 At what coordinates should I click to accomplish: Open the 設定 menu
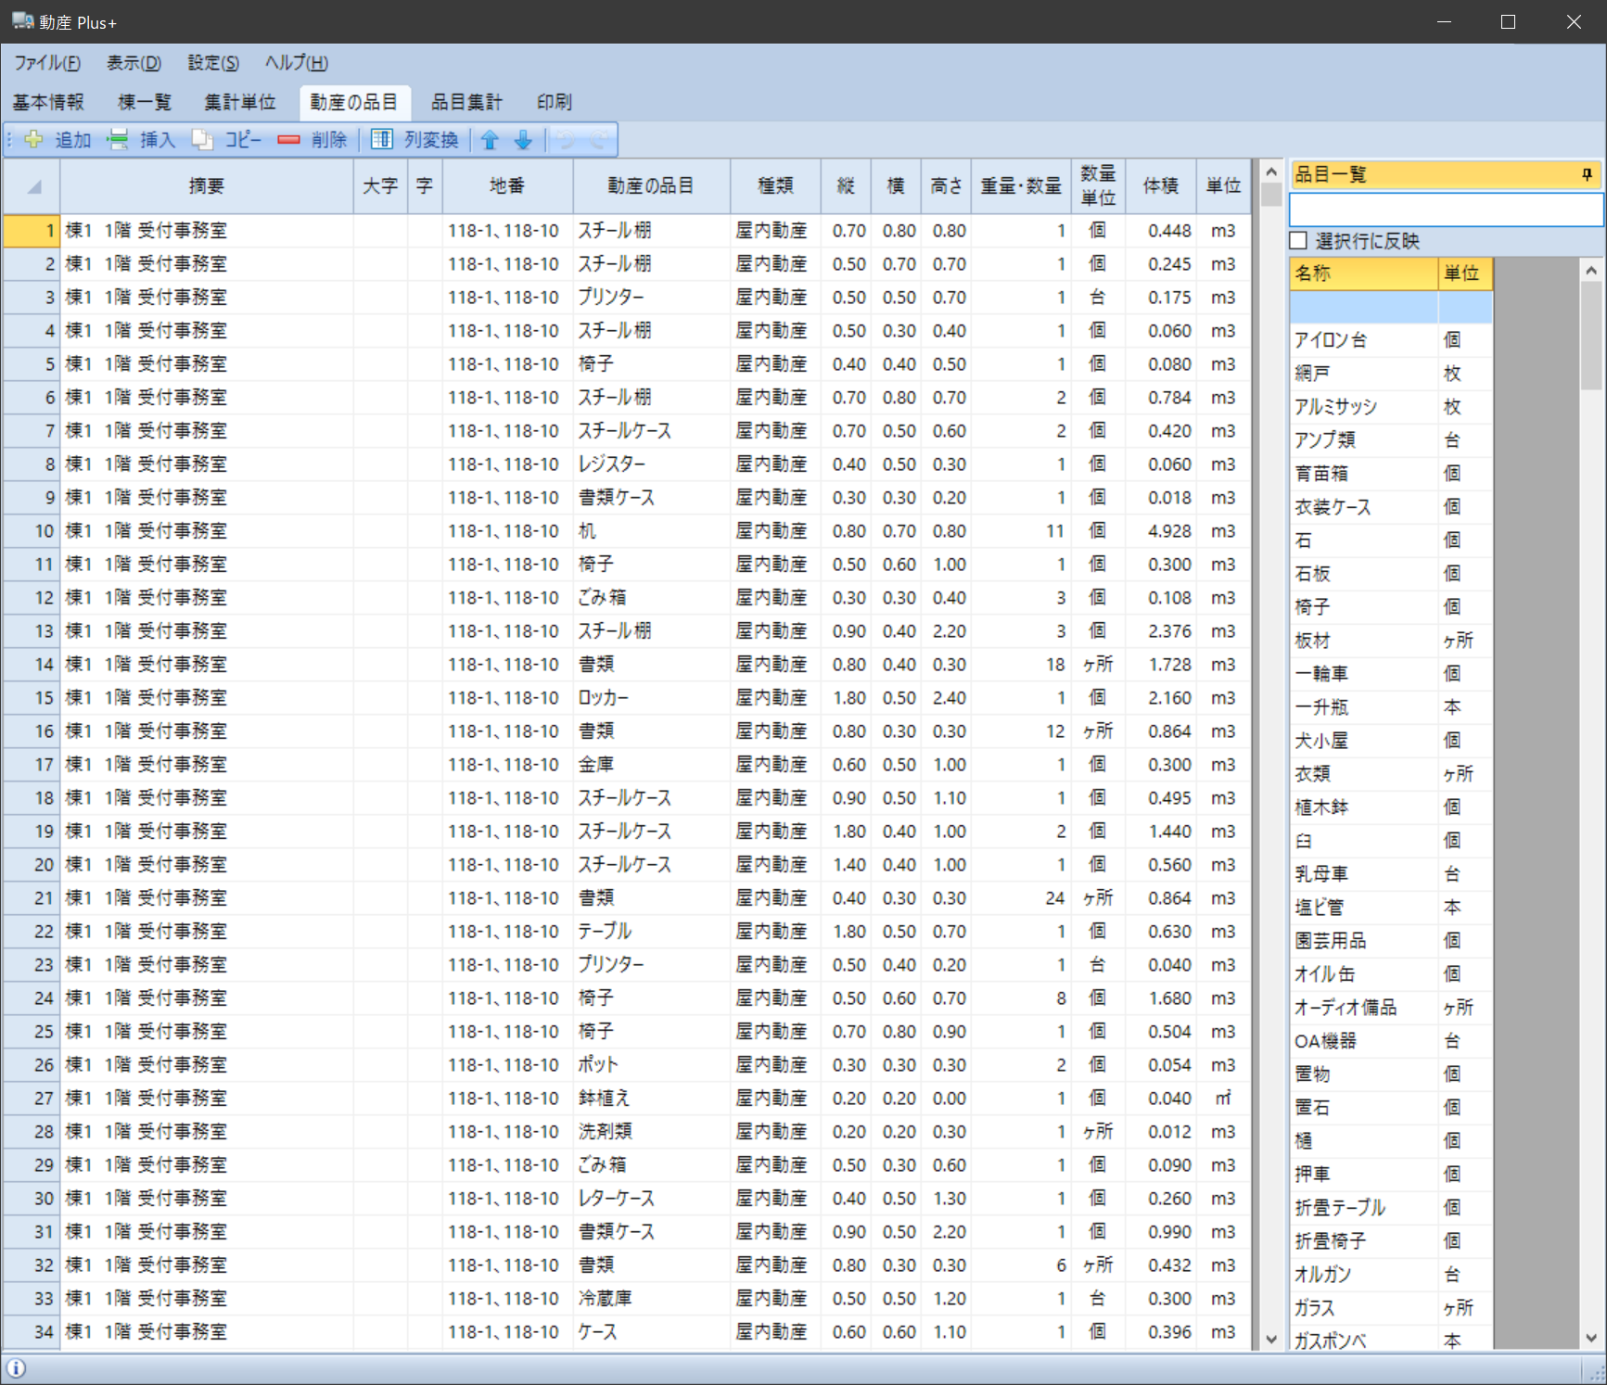pyautogui.click(x=213, y=63)
